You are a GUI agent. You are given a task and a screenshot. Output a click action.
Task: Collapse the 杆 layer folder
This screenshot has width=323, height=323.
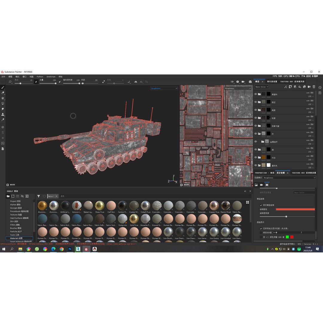259,134
